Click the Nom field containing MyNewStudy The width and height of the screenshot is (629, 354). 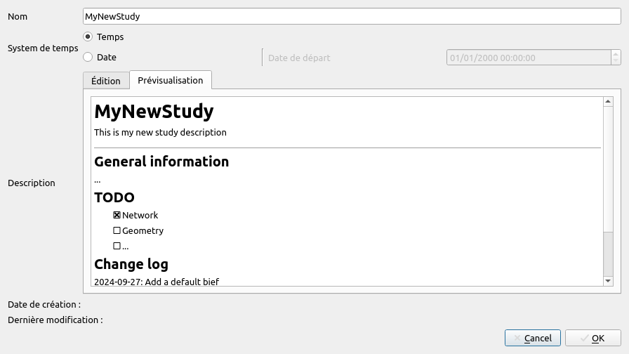(351, 16)
